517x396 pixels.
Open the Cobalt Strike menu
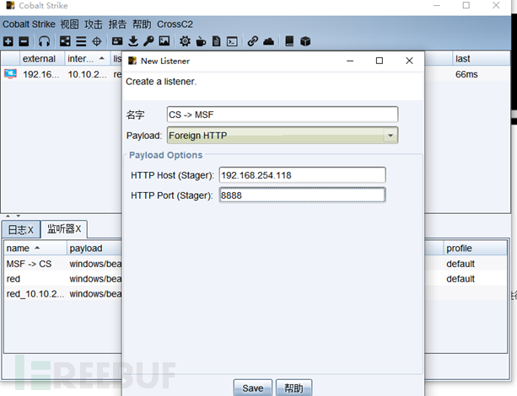[29, 24]
